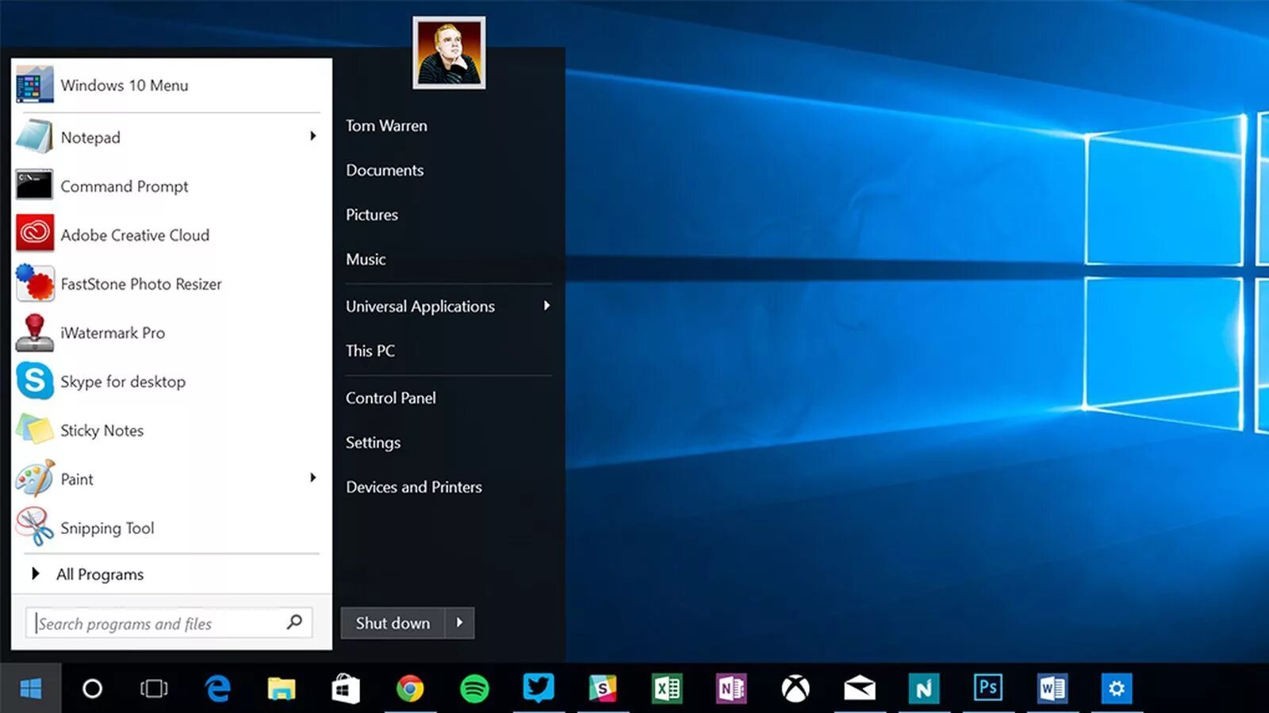The width and height of the screenshot is (1269, 713).
Task: Expand the Paint submenu arrow
Action: pos(313,478)
